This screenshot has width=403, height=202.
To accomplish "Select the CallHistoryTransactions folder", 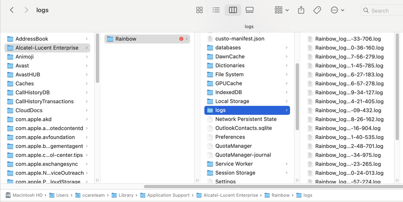I will (x=47, y=101).
